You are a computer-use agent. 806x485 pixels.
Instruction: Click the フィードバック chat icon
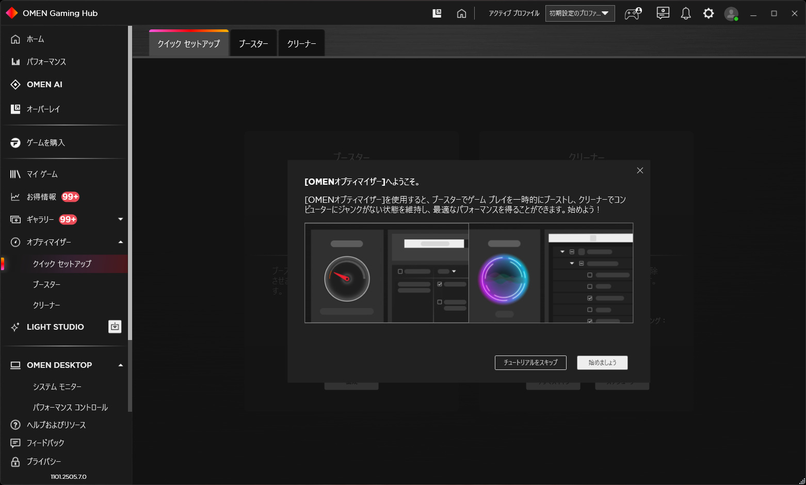(15, 443)
